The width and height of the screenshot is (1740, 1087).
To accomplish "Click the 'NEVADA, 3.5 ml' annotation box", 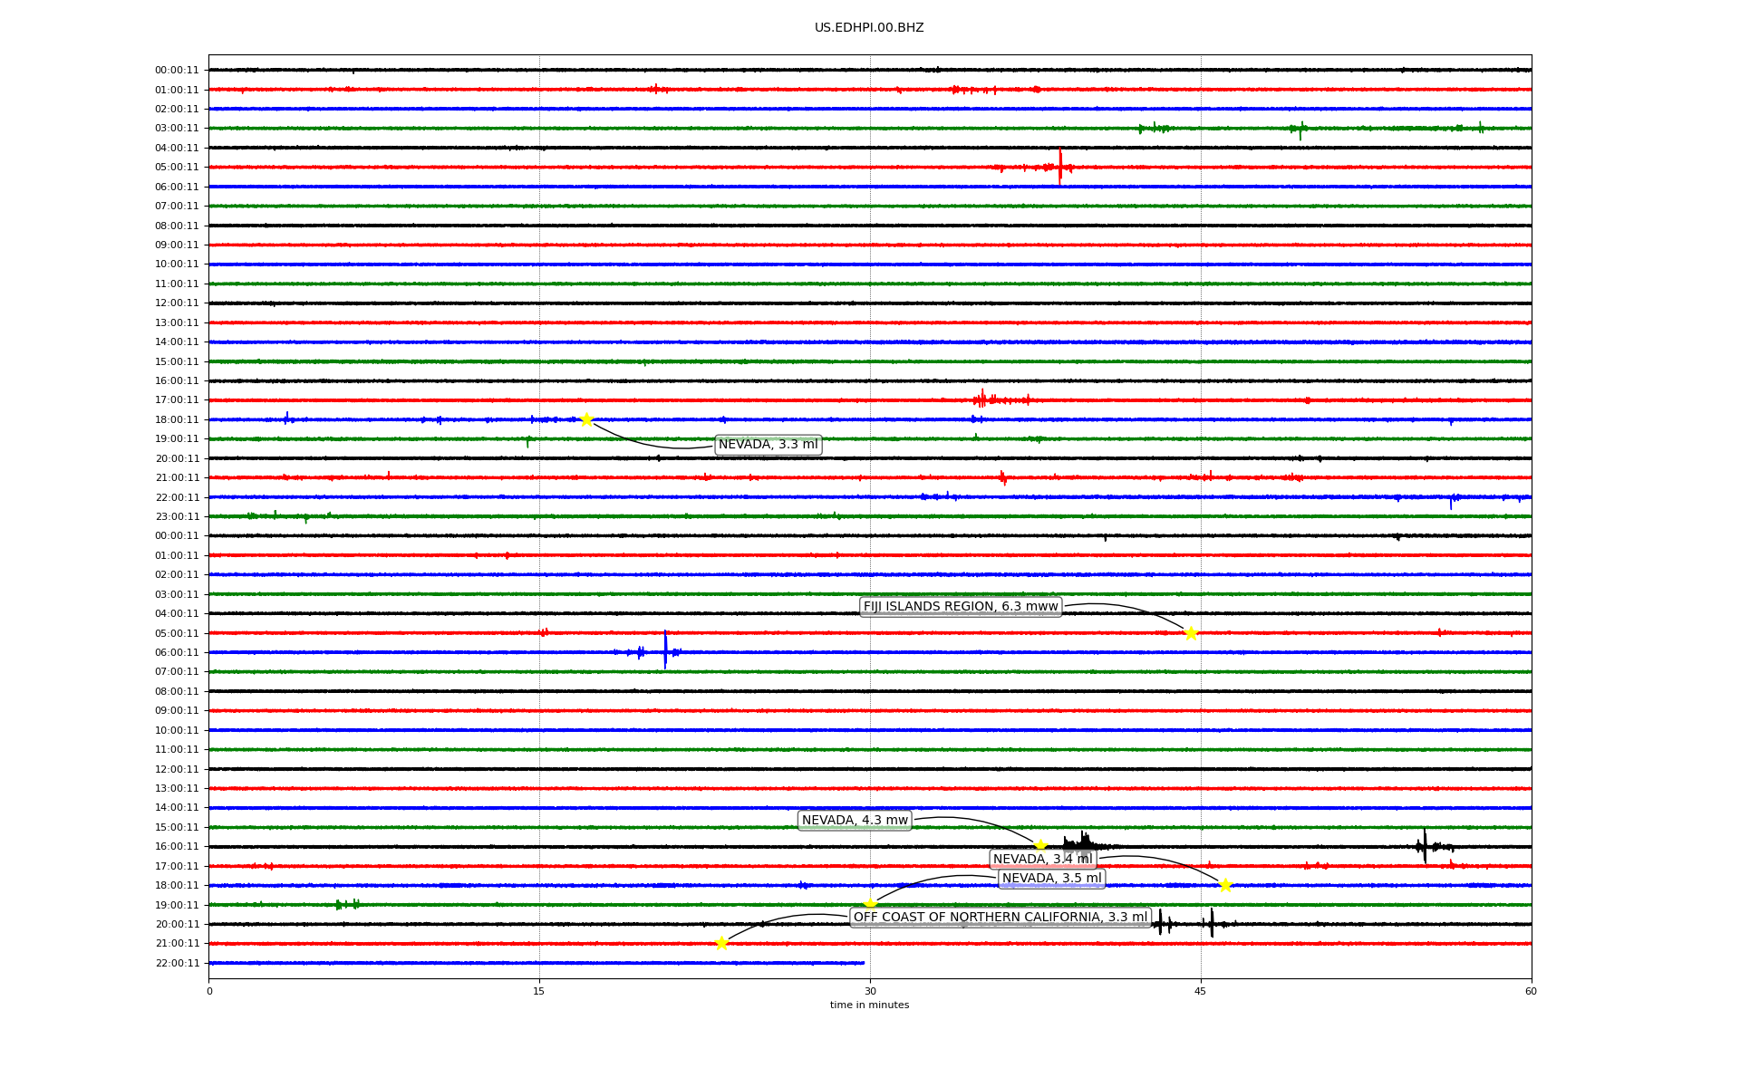I will 1051,878.
